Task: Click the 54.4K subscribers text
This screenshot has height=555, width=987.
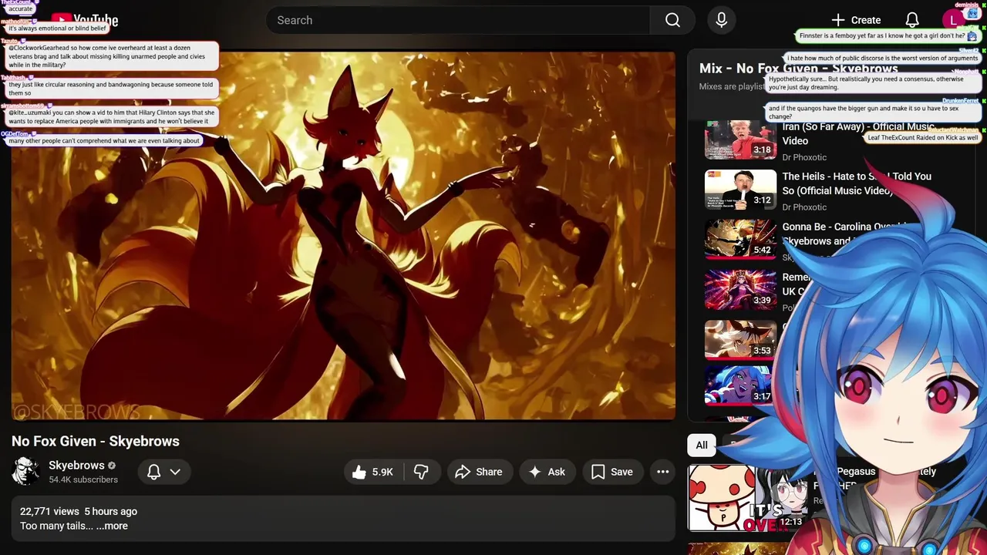Action: pyautogui.click(x=83, y=479)
